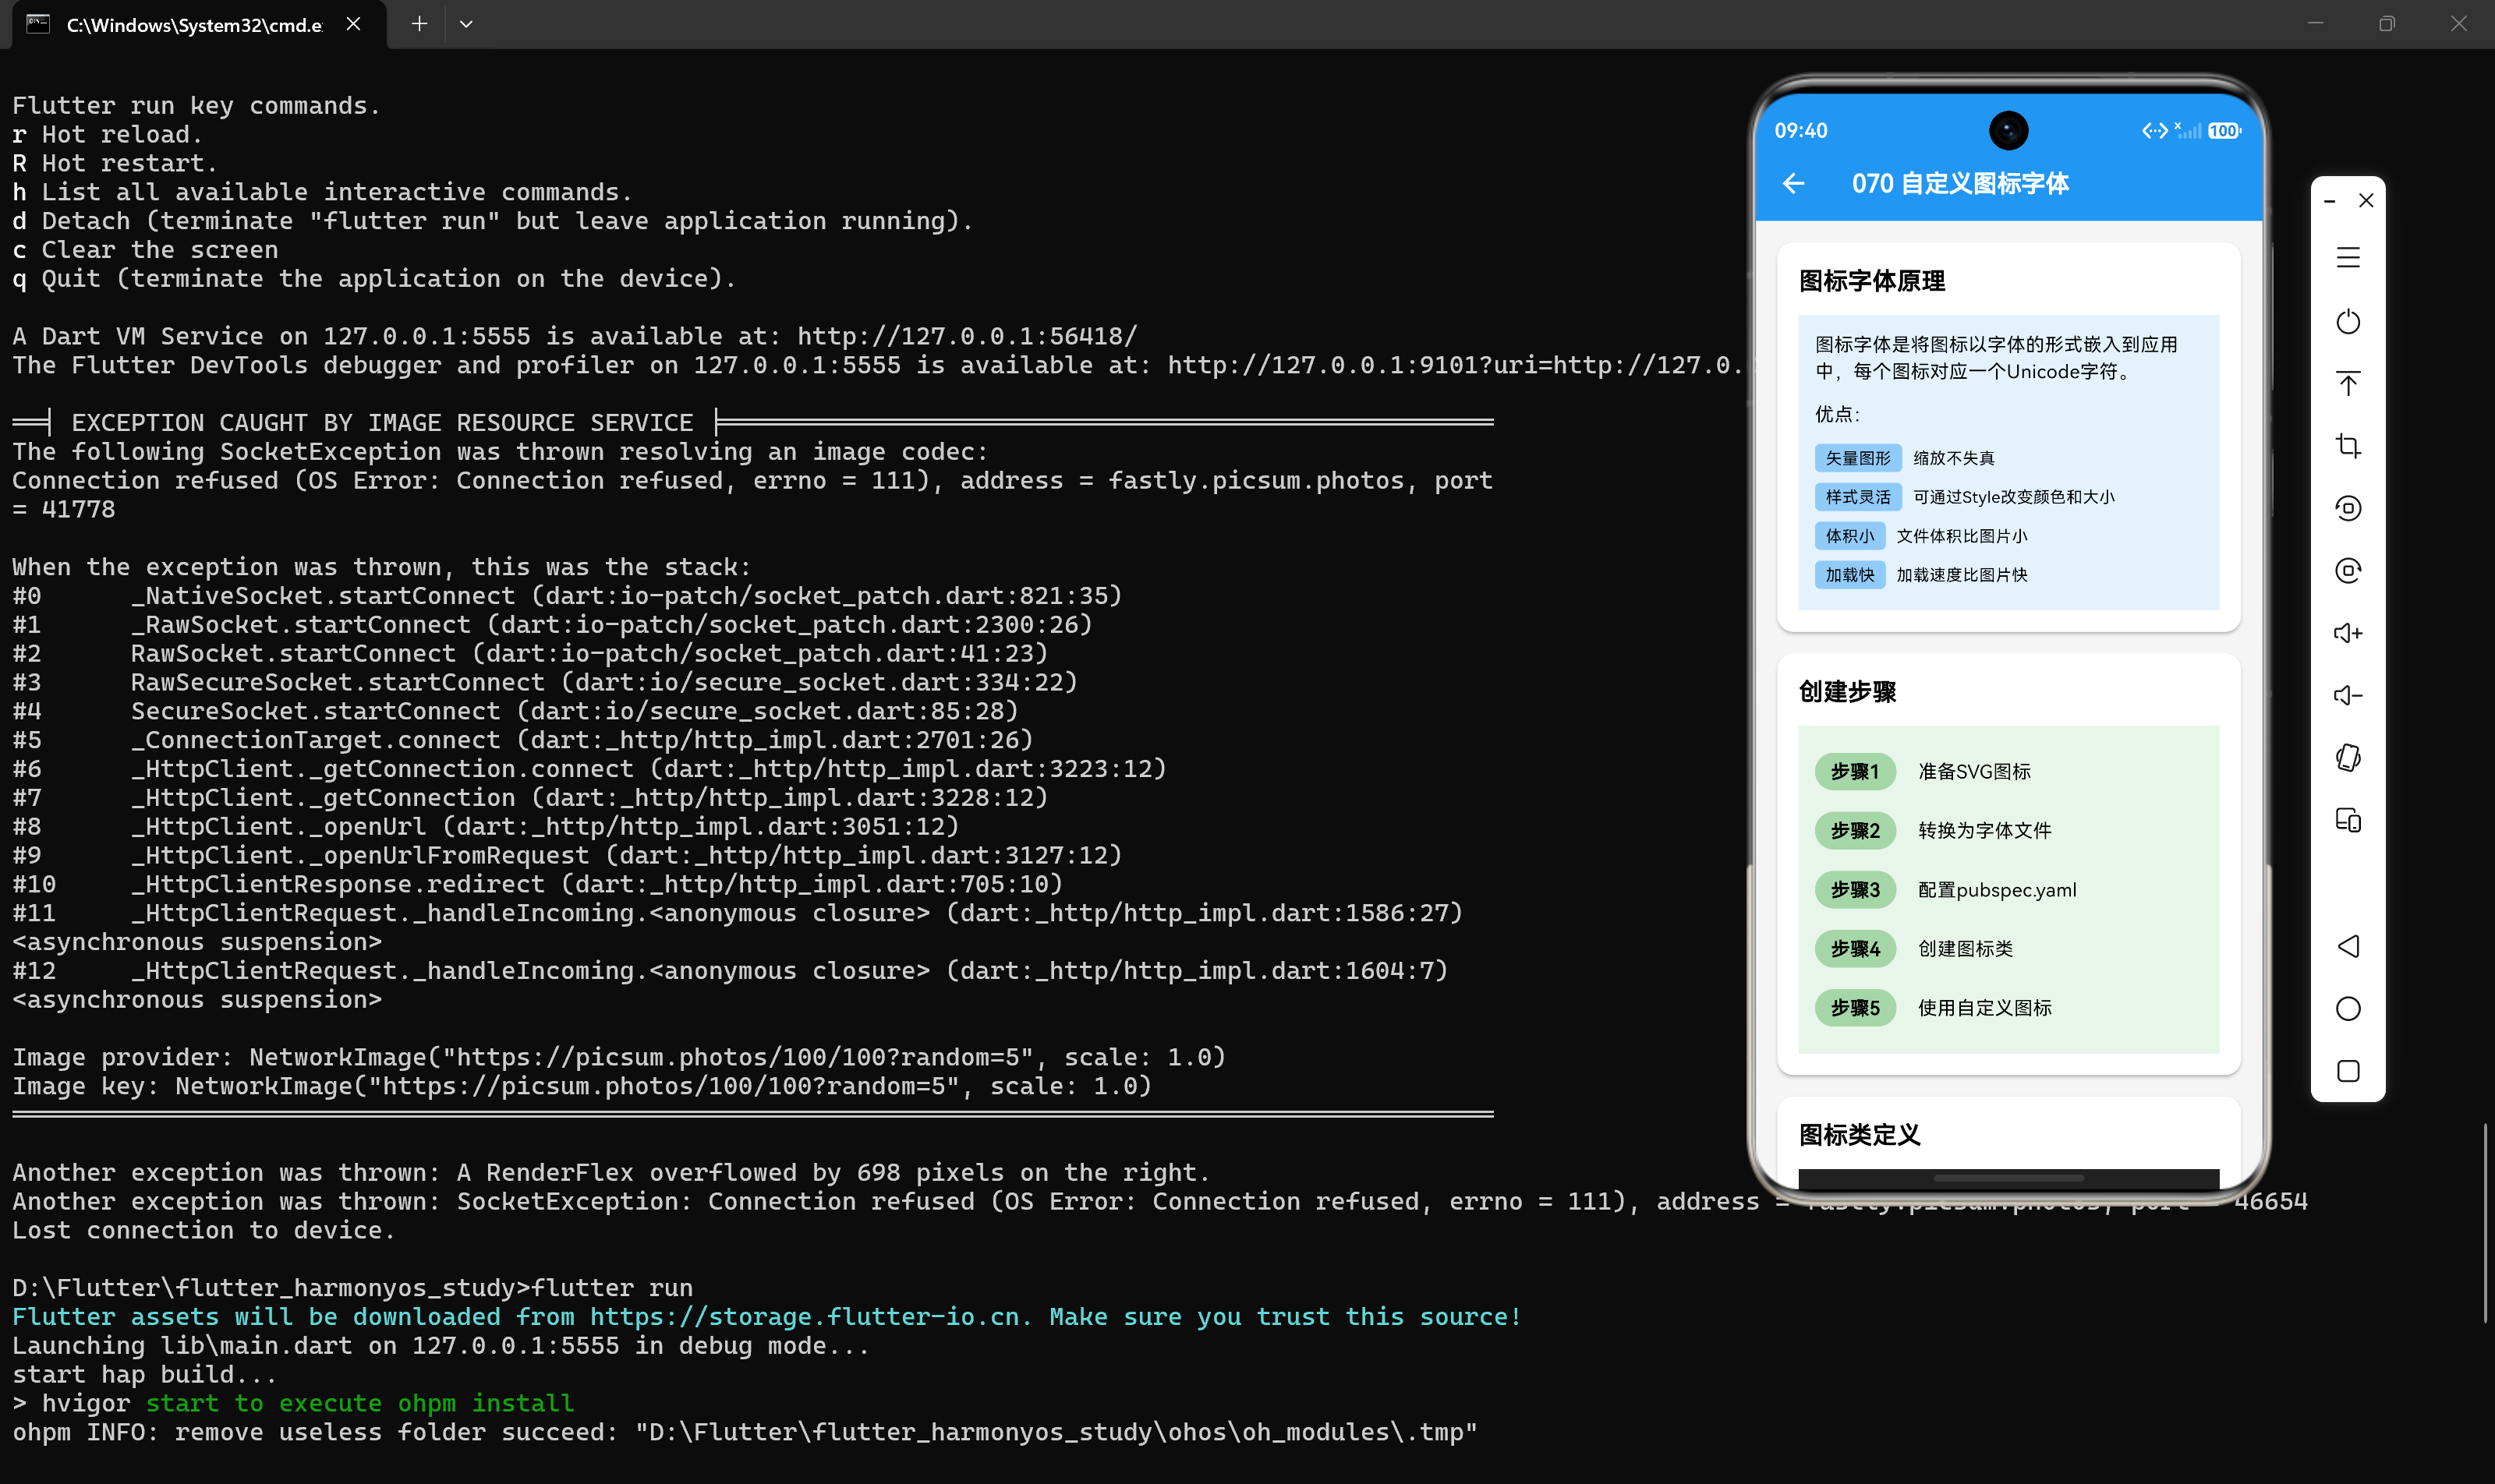Screen dimensions: 2495x1484
Task: Click 'EXCEPTION CAUGHT BY IMAGE RESOURCE SERVICE' header
Action: click(x=382, y=423)
